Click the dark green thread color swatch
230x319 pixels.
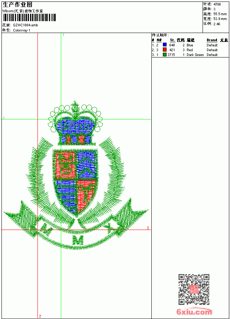coord(165,55)
